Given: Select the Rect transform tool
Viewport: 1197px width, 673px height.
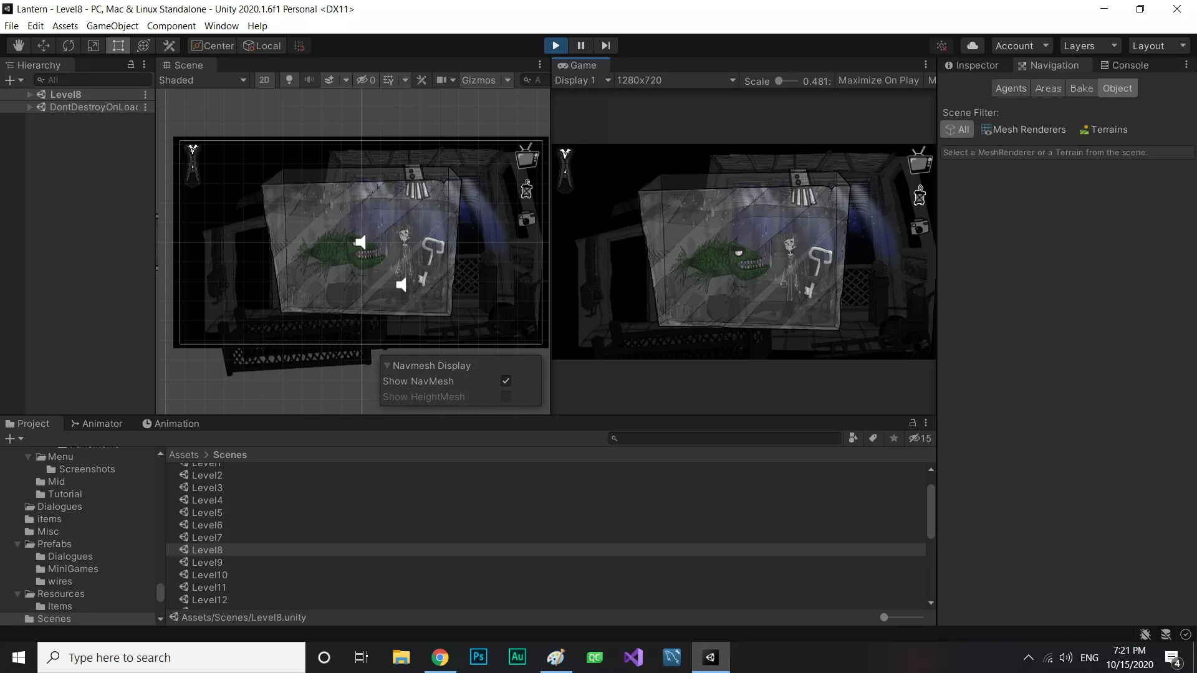Looking at the screenshot, I should pyautogui.click(x=118, y=45).
